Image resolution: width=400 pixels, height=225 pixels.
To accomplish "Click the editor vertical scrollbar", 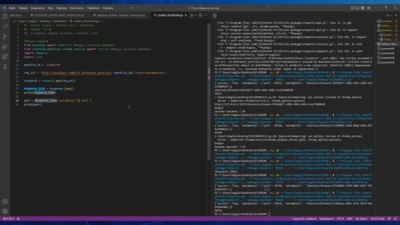I will click(209, 92).
